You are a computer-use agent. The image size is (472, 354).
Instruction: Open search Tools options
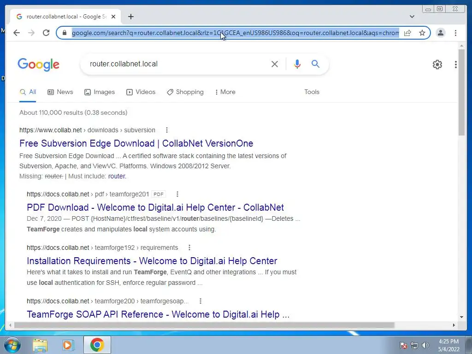(x=312, y=92)
